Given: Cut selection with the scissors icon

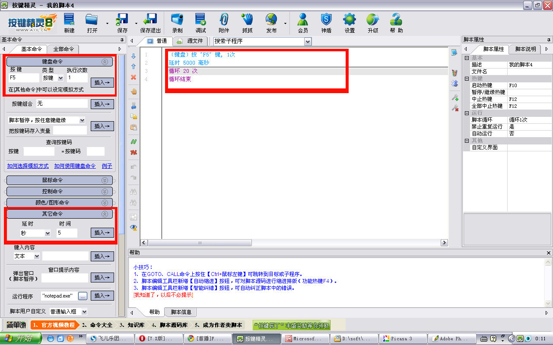Looking at the screenshot, I should [133, 106].
